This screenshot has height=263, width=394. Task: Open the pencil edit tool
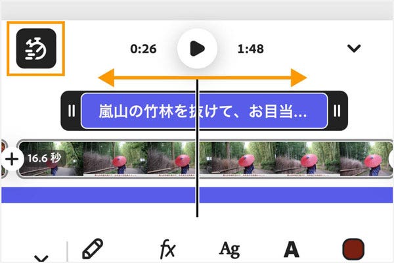[x=93, y=249]
